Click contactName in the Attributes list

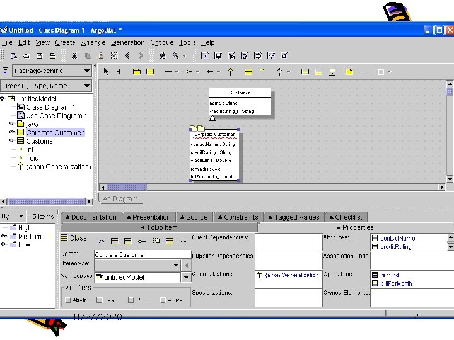(397, 238)
